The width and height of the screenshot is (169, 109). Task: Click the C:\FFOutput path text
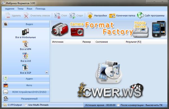click(15, 105)
